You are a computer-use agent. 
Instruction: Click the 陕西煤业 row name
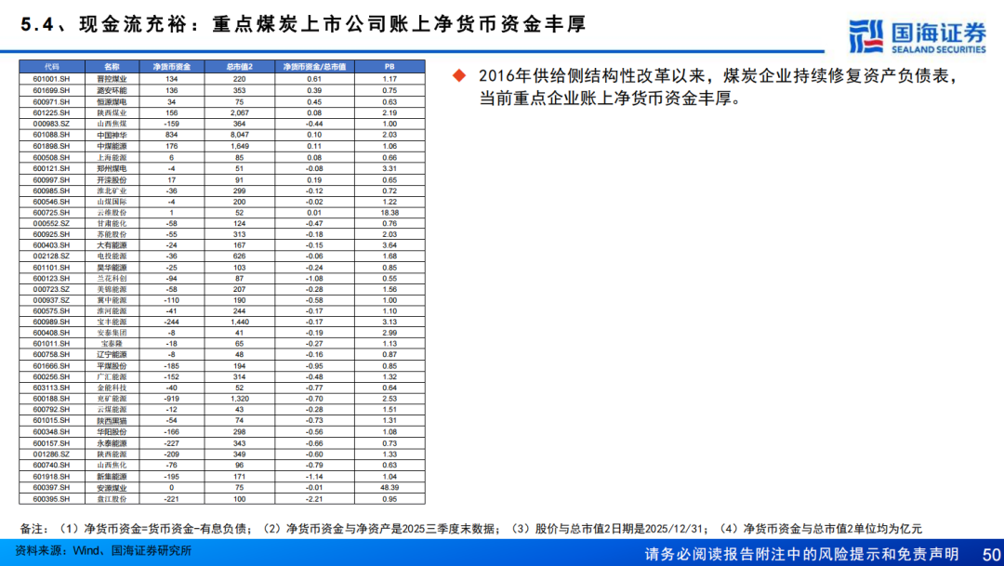coord(112,112)
